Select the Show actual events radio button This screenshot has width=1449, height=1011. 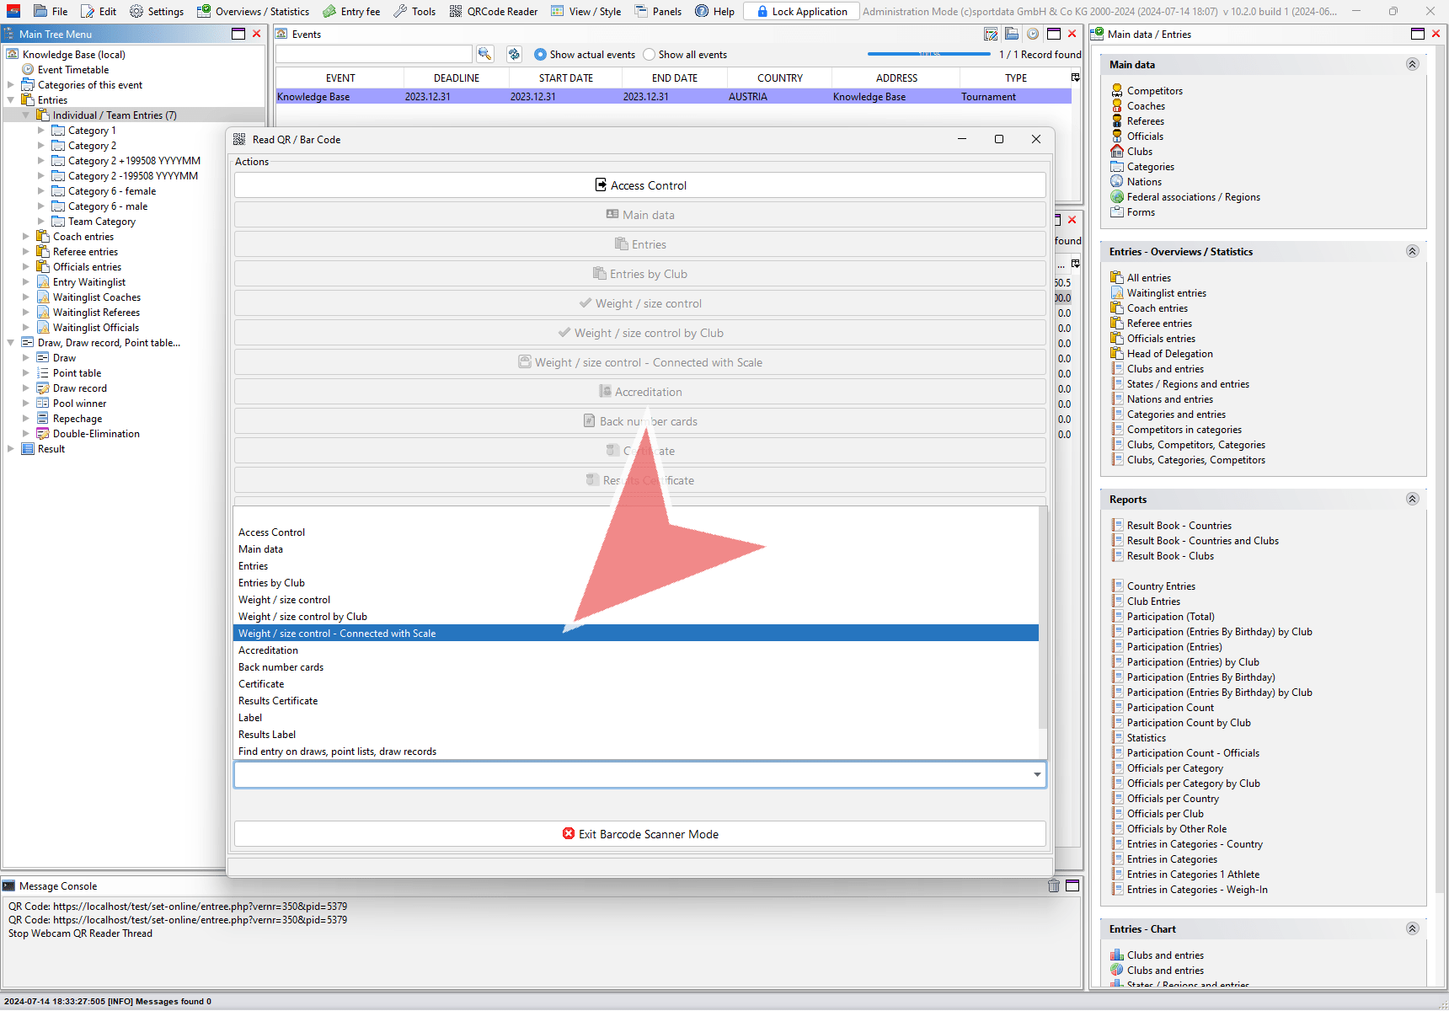(x=541, y=55)
